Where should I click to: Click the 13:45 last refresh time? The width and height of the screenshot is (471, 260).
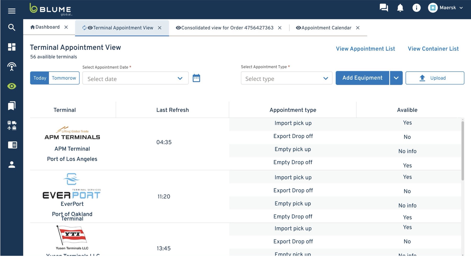(x=164, y=248)
